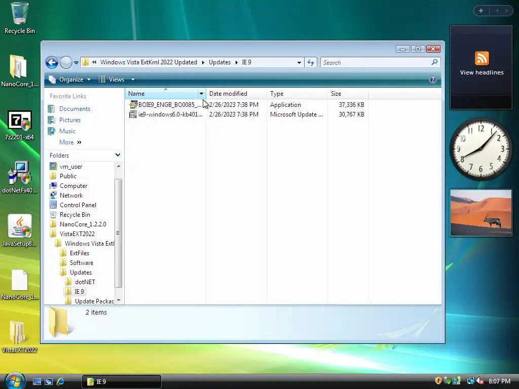Open Pictures favorite link

tap(70, 120)
